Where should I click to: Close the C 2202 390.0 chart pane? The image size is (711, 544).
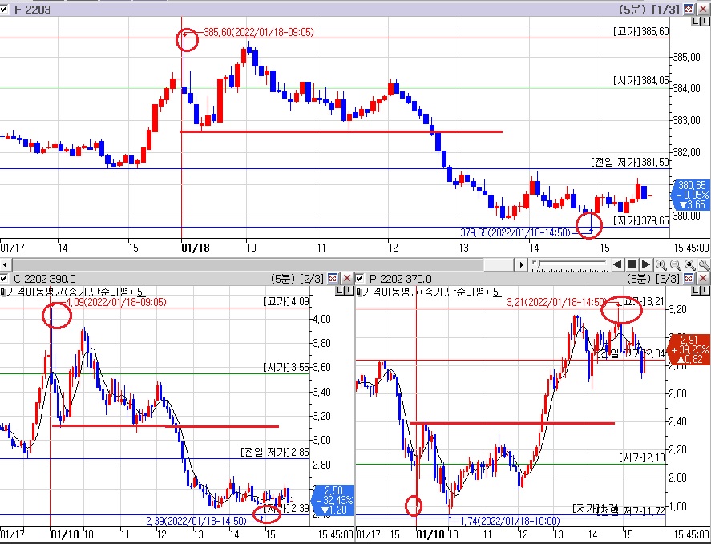[347, 278]
